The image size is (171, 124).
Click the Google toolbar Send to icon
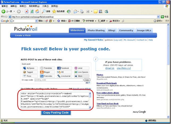coord(110,21)
